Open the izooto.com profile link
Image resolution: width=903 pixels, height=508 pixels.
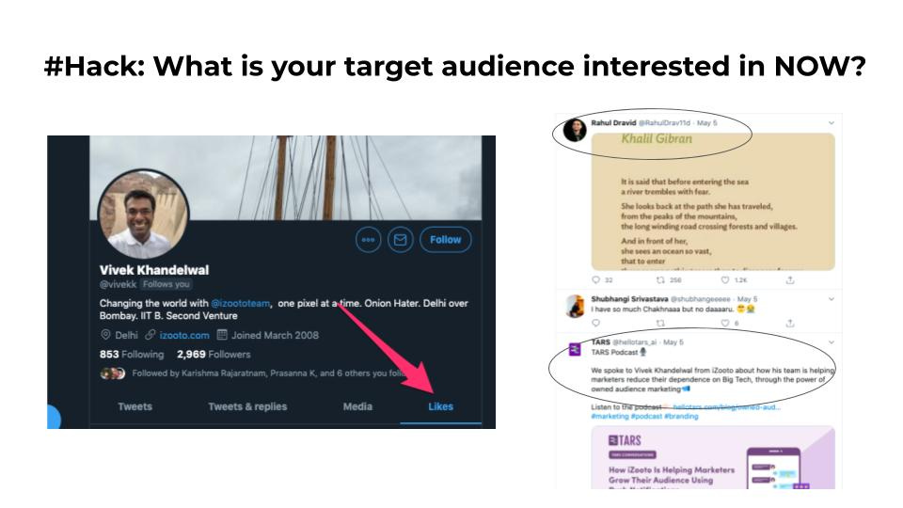click(x=184, y=335)
